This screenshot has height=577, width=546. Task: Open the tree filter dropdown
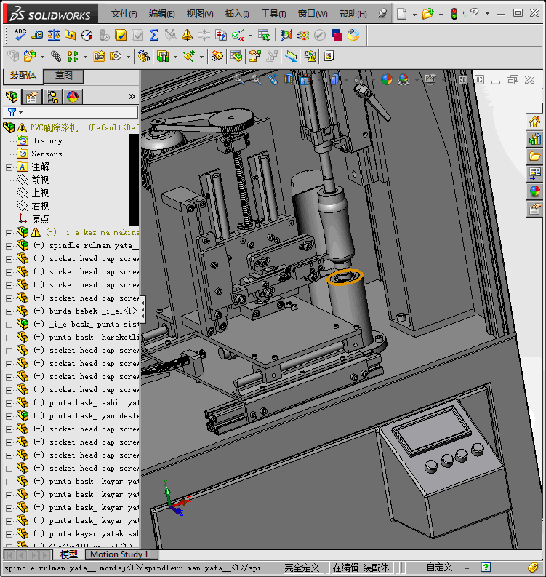(x=15, y=112)
